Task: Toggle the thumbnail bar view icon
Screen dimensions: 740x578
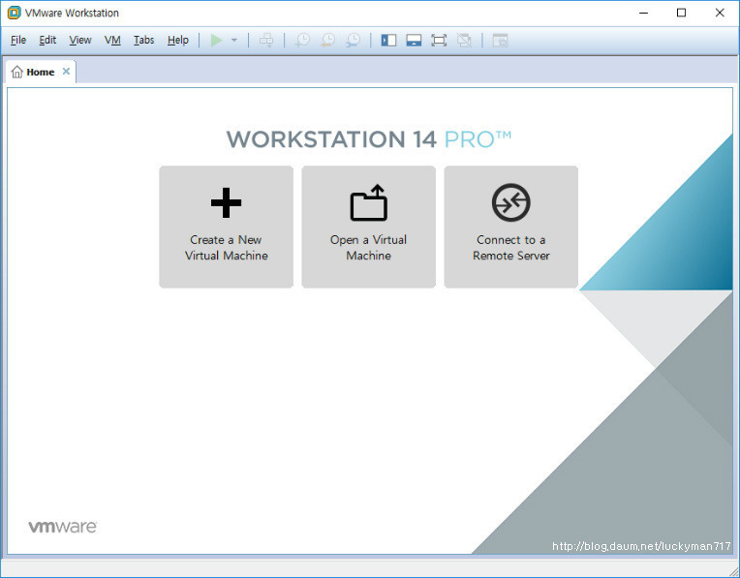Action: point(414,40)
